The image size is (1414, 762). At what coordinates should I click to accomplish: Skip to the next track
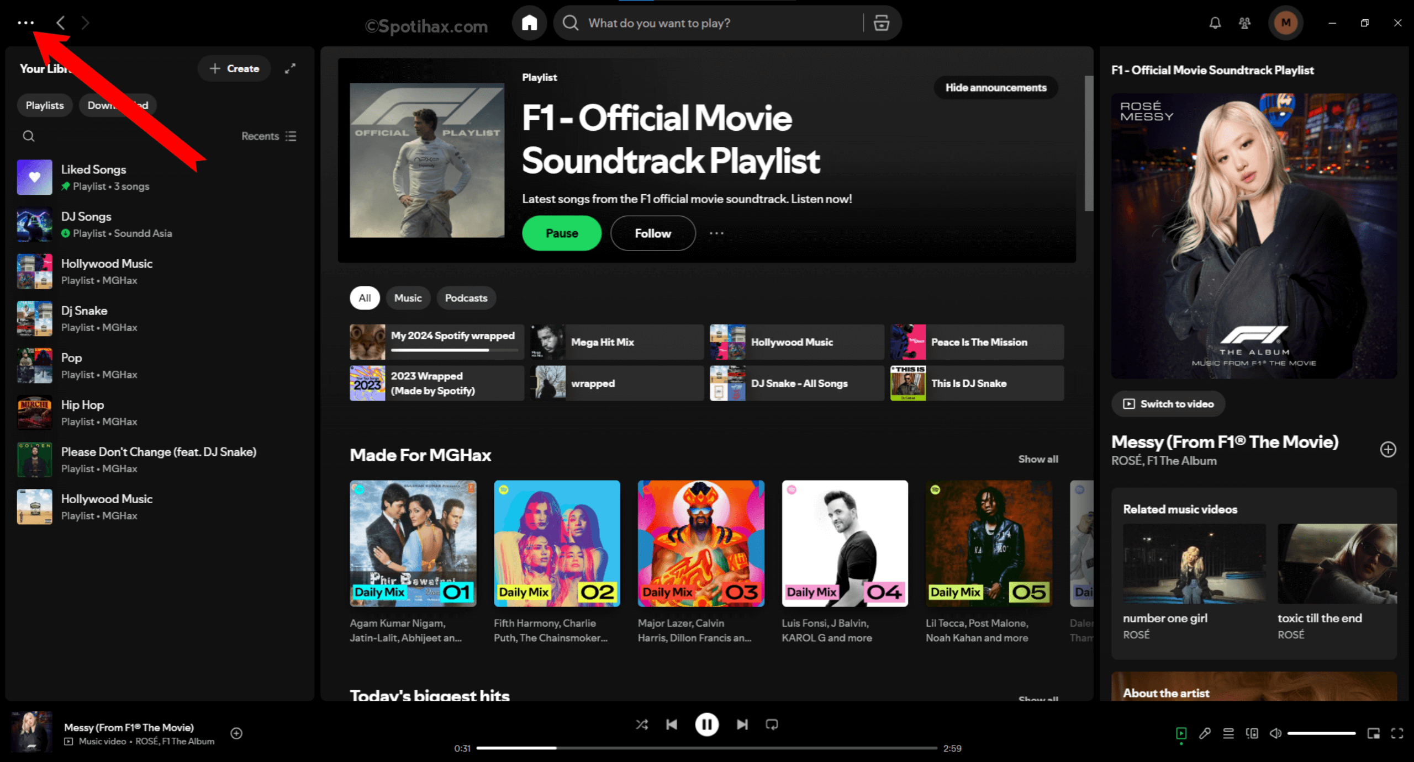click(x=742, y=724)
